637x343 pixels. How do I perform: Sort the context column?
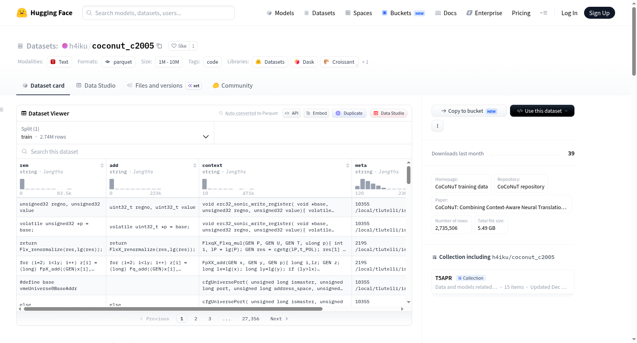click(348, 165)
